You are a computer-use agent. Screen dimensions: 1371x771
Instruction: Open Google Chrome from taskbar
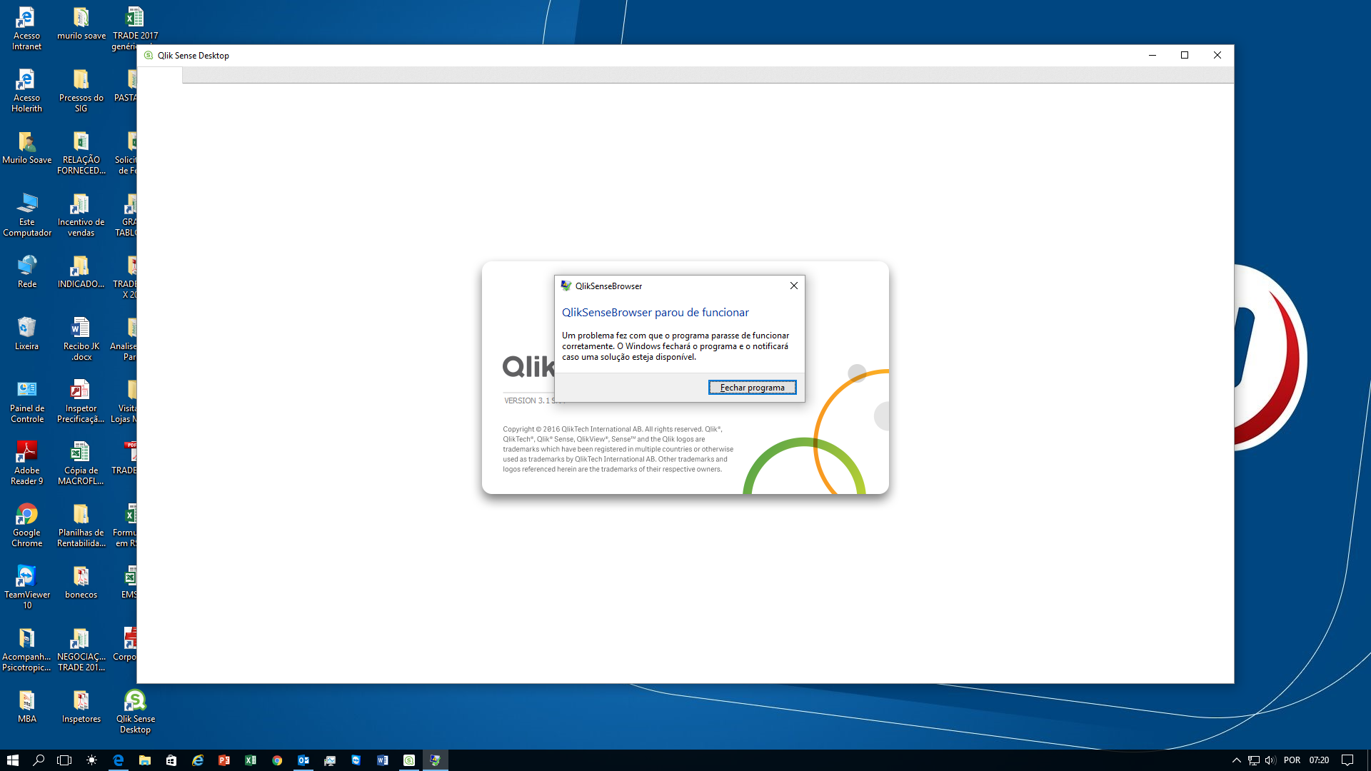point(277,760)
